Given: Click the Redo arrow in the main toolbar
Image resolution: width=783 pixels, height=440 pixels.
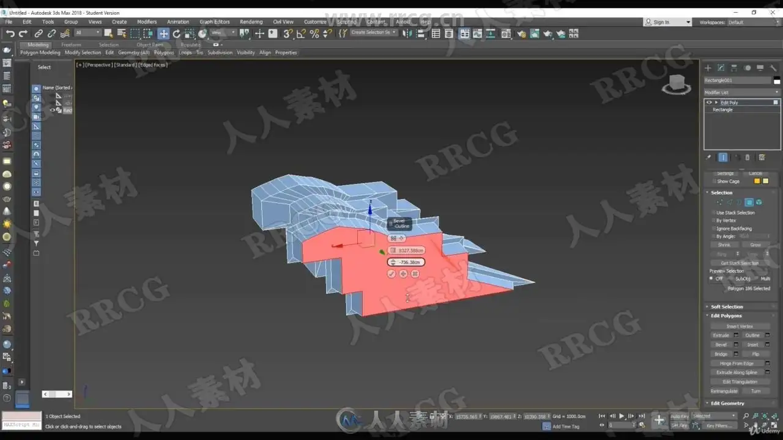Looking at the screenshot, I should click(x=23, y=34).
